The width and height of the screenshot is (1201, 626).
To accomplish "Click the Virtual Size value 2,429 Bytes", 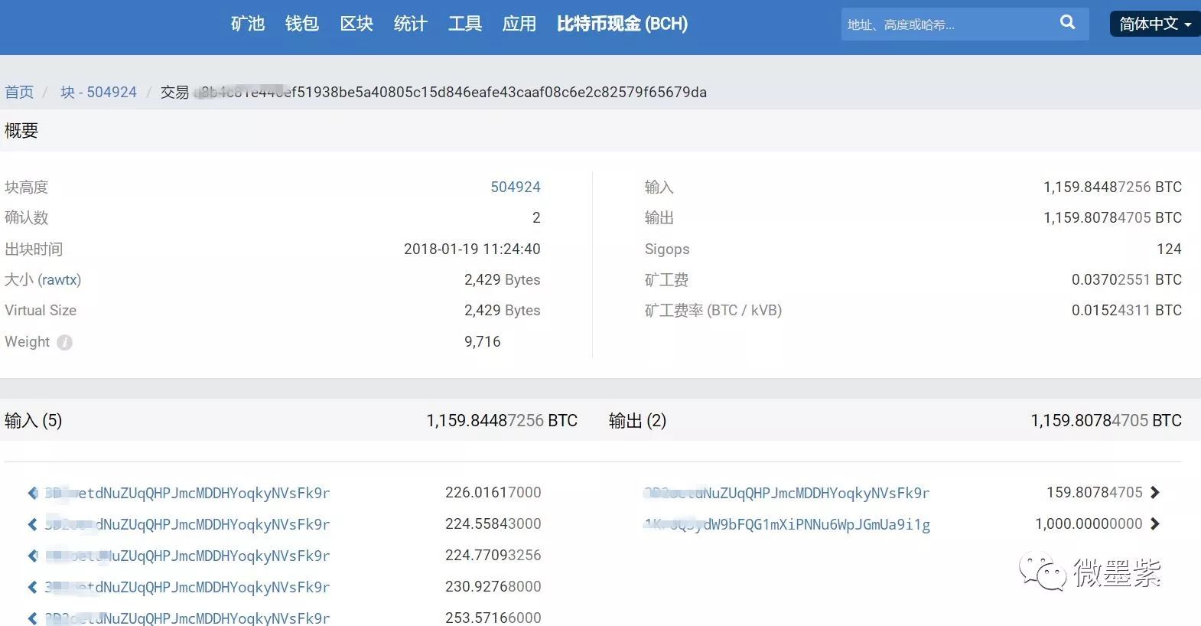I will coord(502,310).
